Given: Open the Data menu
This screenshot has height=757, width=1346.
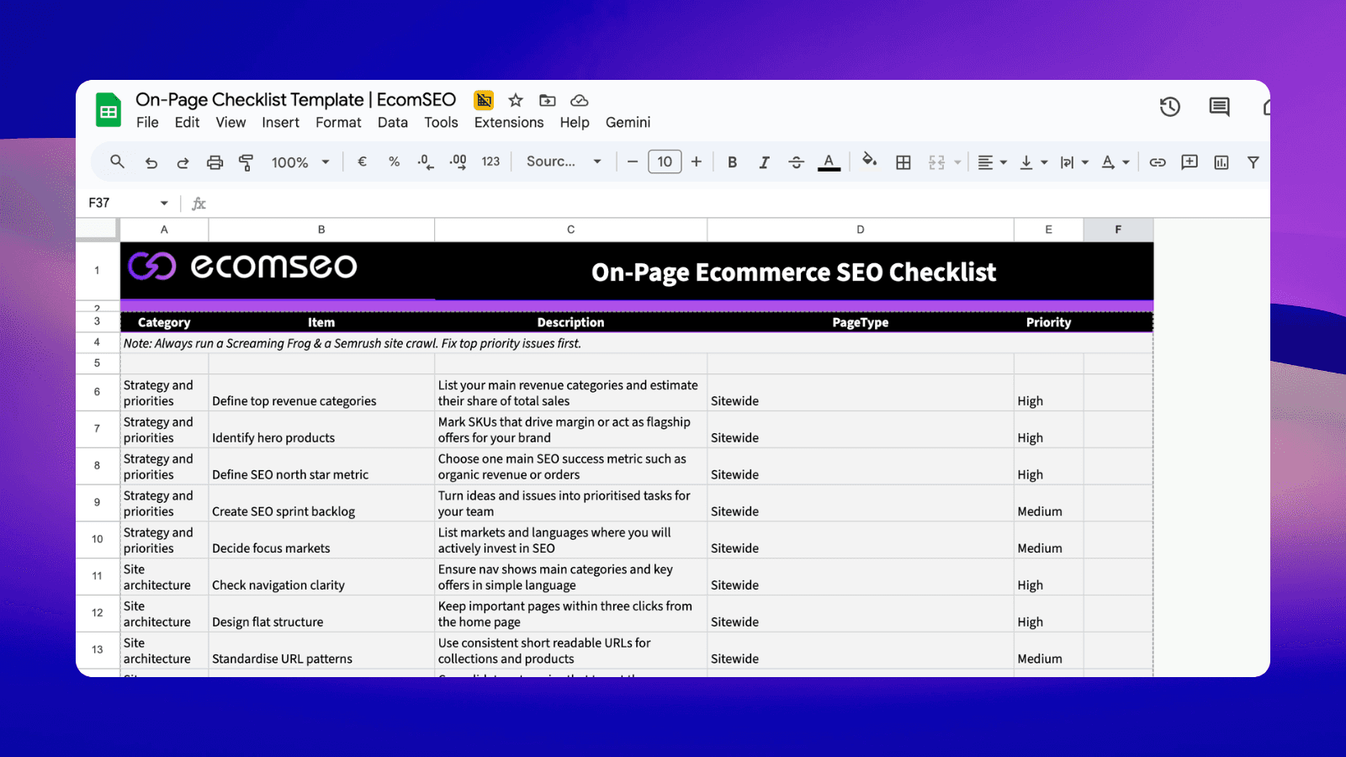Looking at the screenshot, I should click(393, 123).
